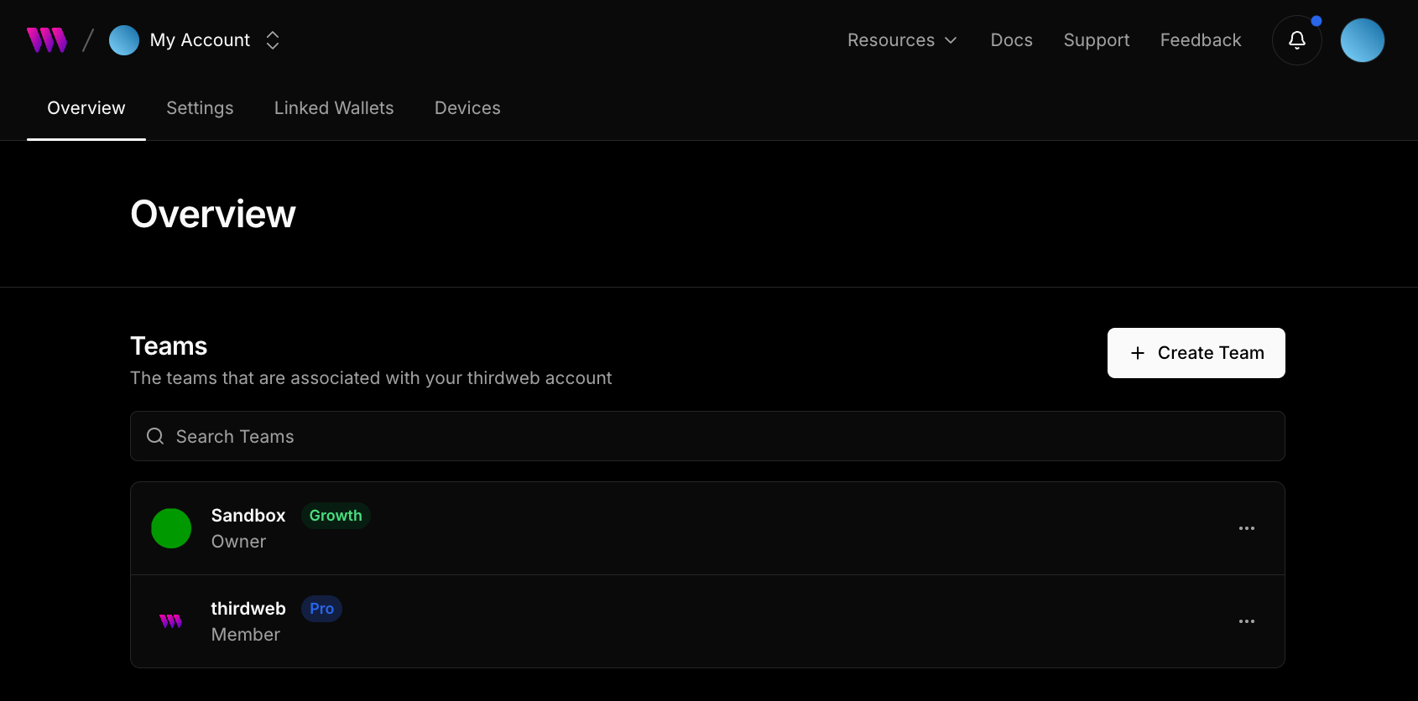Screen dimensions: 1418x701
Task: Open Sandbox team more options menu
Action: [1247, 528]
